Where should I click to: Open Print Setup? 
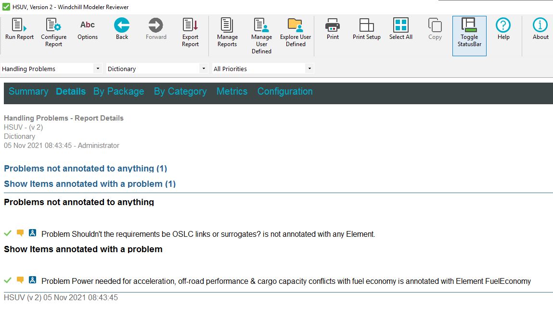(x=366, y=29)
